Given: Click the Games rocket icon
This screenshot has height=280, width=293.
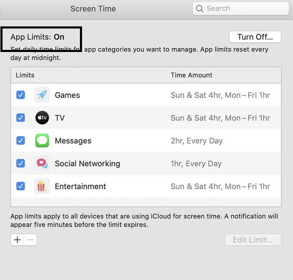Looking at the screenshot, I should [x=42, y=95].
